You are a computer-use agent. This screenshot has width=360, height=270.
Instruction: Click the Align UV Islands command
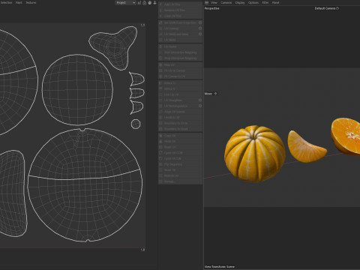[x=175, y=112]
